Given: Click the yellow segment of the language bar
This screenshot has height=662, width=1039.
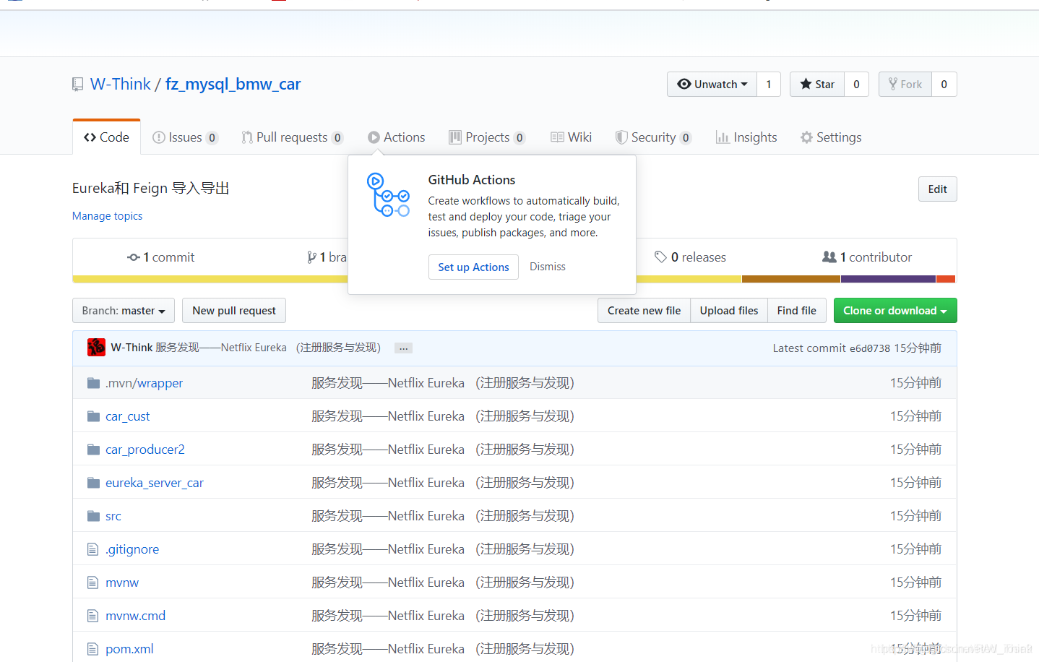Looking at the screenshot, I should click(407, 279).
